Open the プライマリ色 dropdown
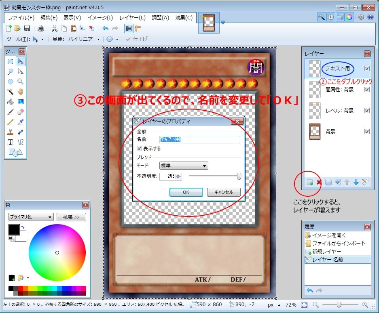This screenshot has height=313, width=379. tap(31, 217)
